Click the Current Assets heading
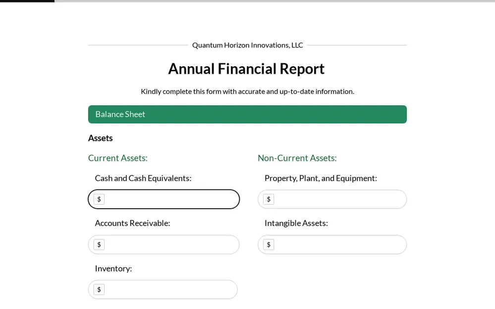The image size is (495, 309). (x=118, y=158)
